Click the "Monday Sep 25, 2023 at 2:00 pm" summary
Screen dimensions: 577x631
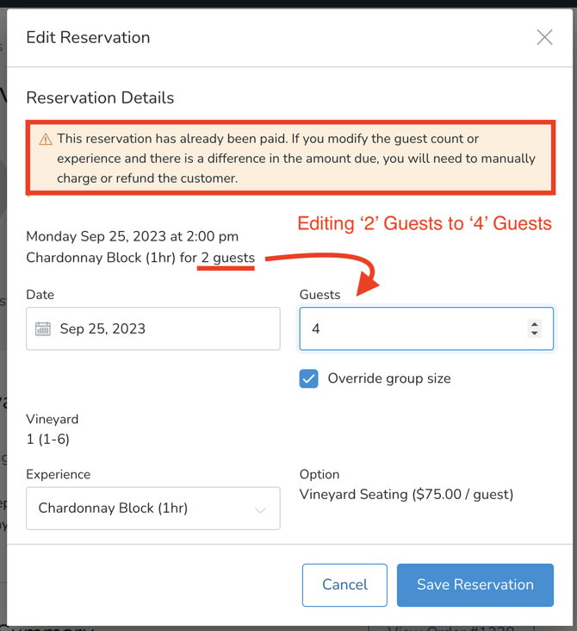[132, 236]
